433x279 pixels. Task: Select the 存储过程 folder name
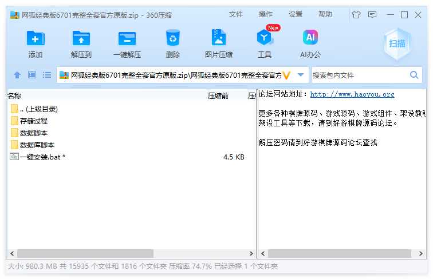(34, 121)
